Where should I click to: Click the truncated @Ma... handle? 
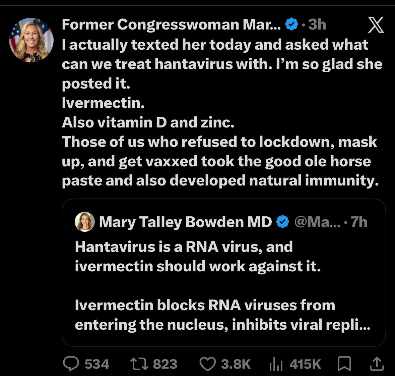[x=317, y=222]
